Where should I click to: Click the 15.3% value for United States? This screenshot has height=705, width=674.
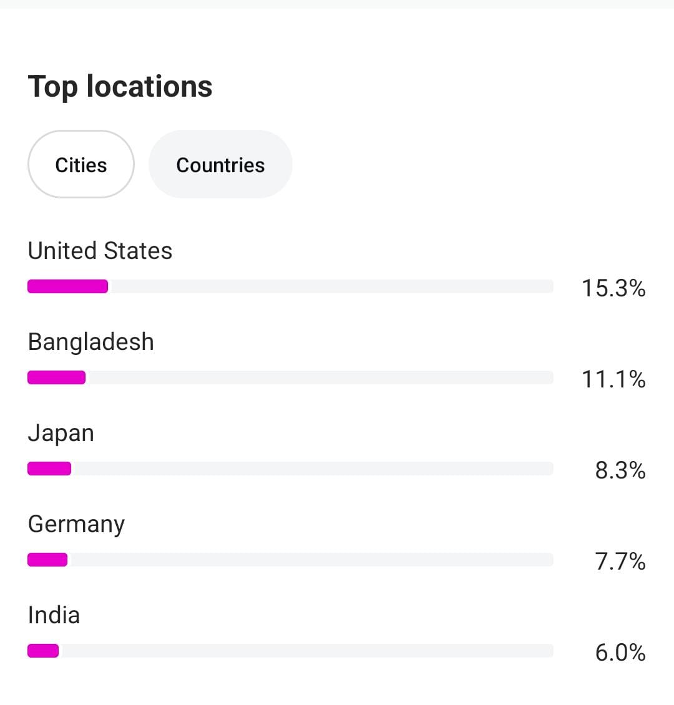pyautogui.click(x=613, y=288)
